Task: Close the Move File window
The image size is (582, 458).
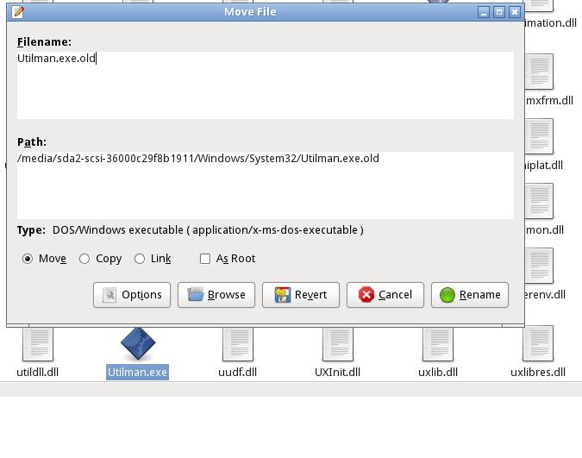Action: tap(515, 12)
